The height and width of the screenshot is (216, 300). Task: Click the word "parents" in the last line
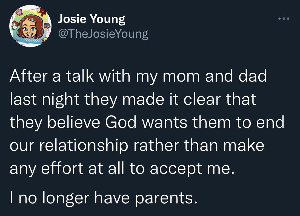(x=168, y=197)
